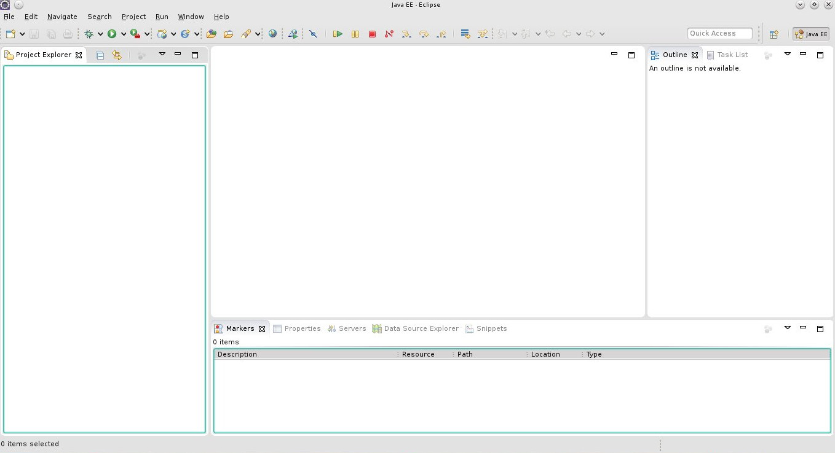The height and width of the screenshot is (453, 835).
Task: Click the Open Type folder icon
Action: coord(212,34)
